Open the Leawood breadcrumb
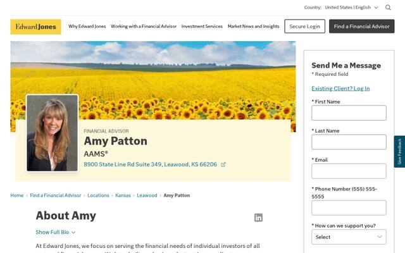Viewport: 405px width, 253px height. [147, 195]
